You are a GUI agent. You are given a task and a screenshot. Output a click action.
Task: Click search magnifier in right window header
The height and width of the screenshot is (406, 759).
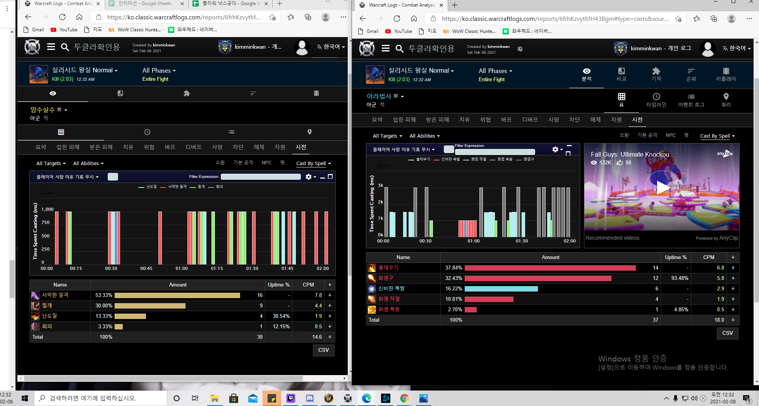pyautogui.click(x=399, y=49)
